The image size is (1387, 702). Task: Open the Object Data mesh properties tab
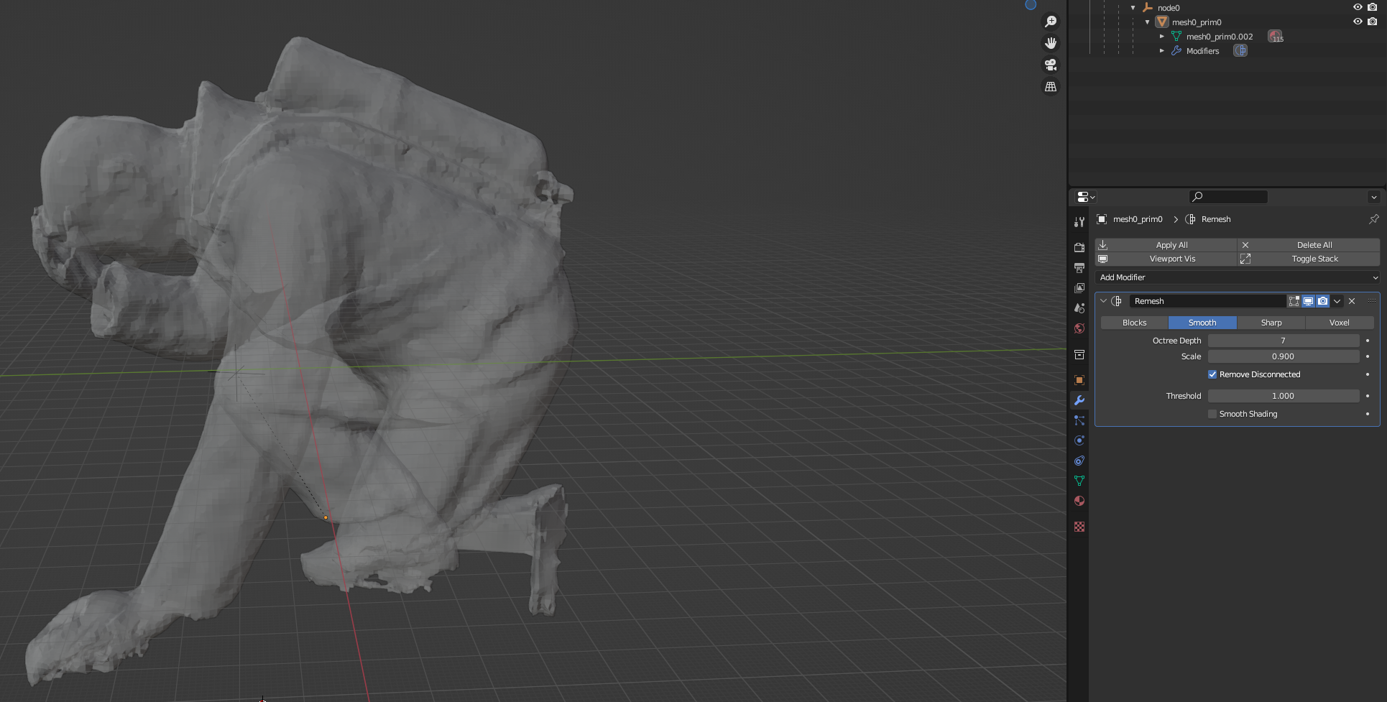click(x=1079, y=481)
